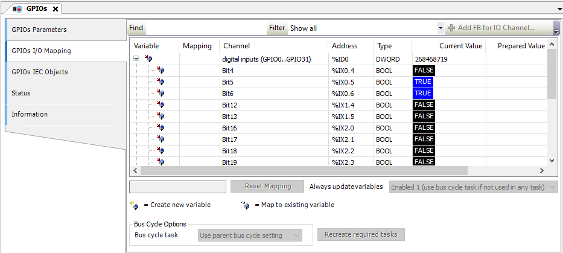Click the GPIOs device icon in the tab header
Screen dimensions: 563x253
pos(17,9)
